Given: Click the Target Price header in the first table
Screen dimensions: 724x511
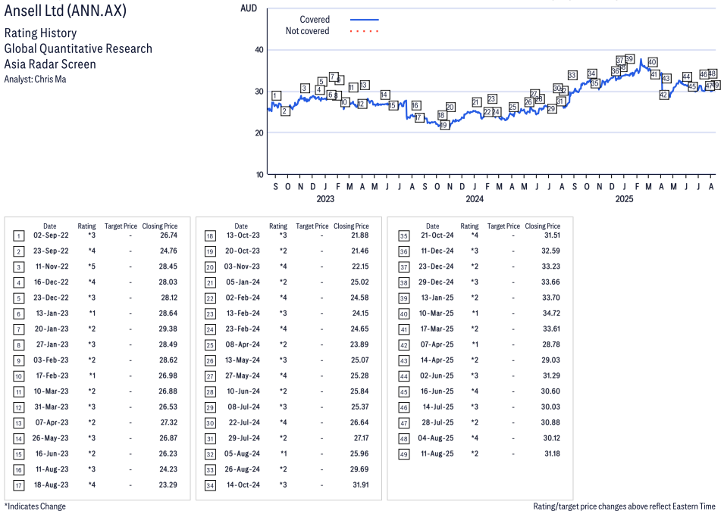Looking at the screenshot, I should point(121,226).
